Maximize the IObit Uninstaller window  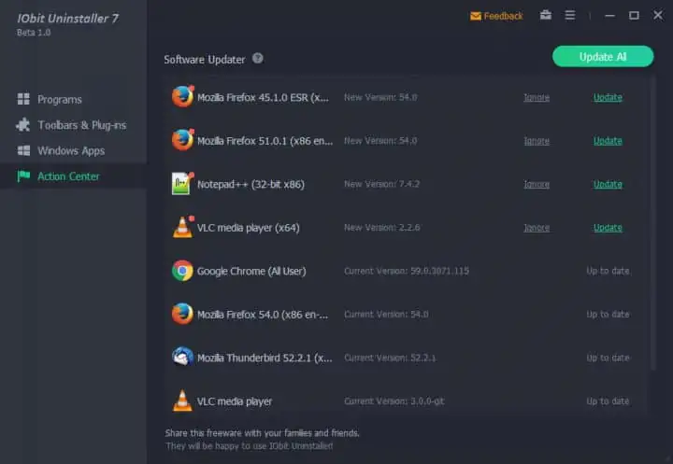click(x=634, y=16)
